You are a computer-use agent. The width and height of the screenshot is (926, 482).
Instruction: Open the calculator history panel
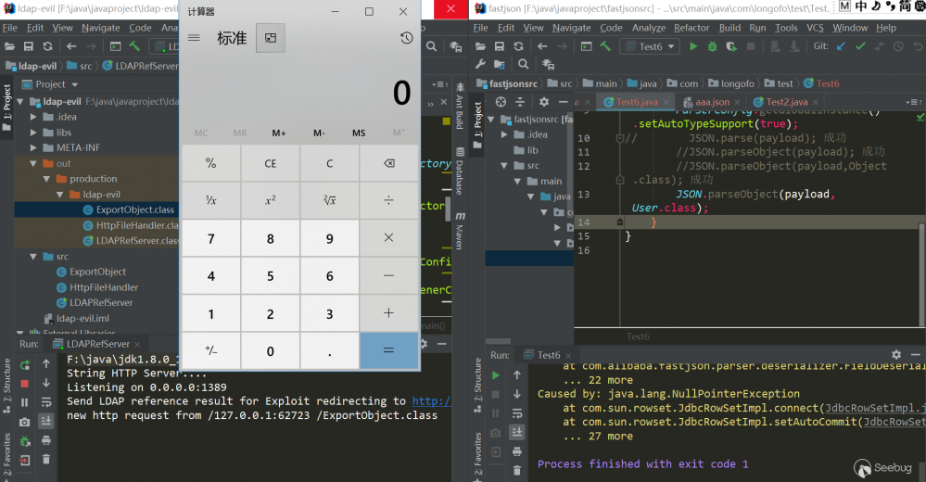tap(406, 38)
